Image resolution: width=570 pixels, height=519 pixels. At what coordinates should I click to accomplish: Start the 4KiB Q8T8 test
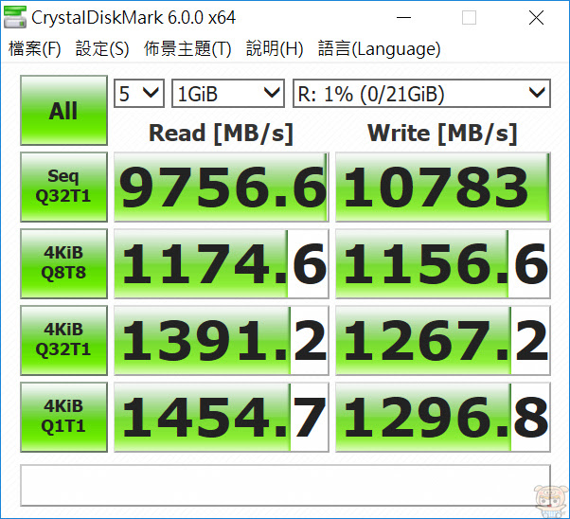63,263
